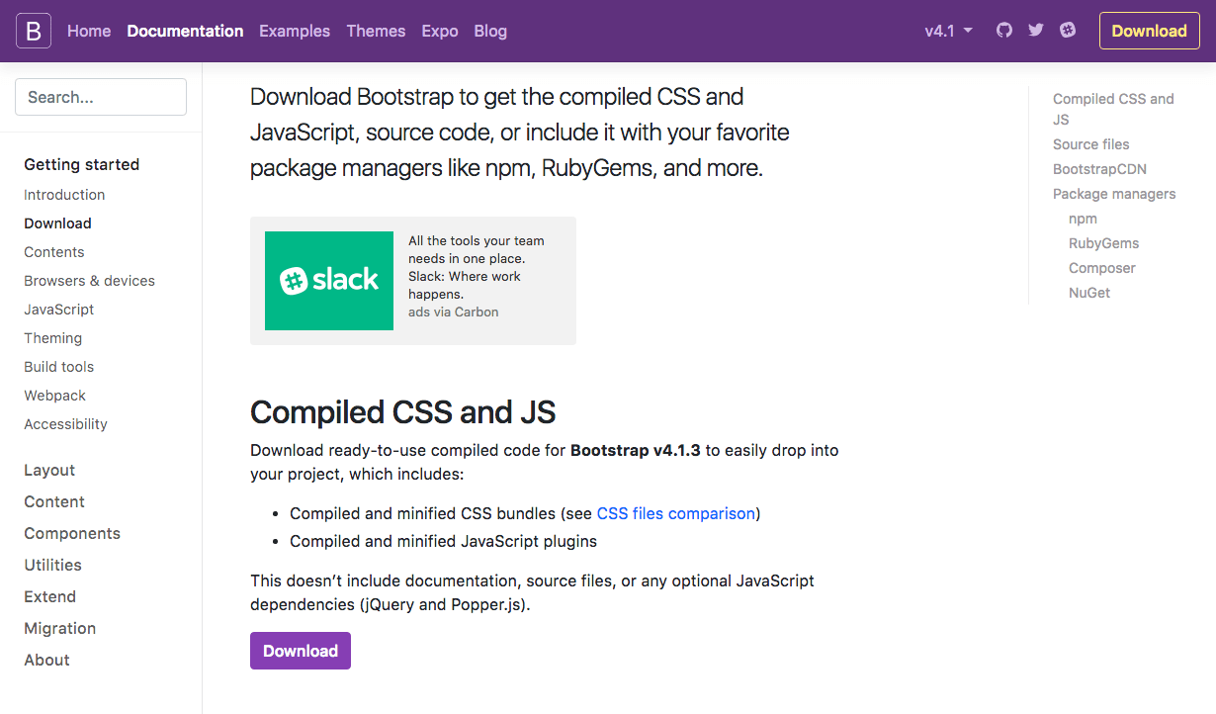The width and height of the screenshot is (1216, 714).
Task: Navigate to Home in the top bar
Action: tap(88, 31)
